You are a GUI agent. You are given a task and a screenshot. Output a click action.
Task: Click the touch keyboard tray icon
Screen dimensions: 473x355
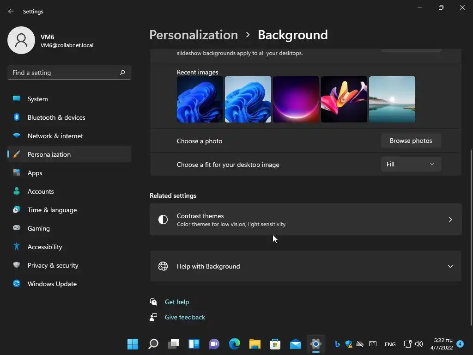[x=373, y=344]
